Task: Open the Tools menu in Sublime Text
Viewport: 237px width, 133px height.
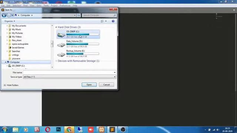Action: tap(46, 6)
